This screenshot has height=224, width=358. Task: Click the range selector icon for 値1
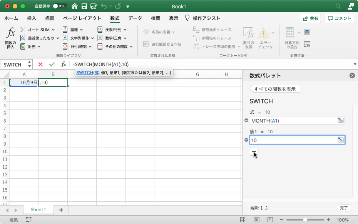pos(340,140)
